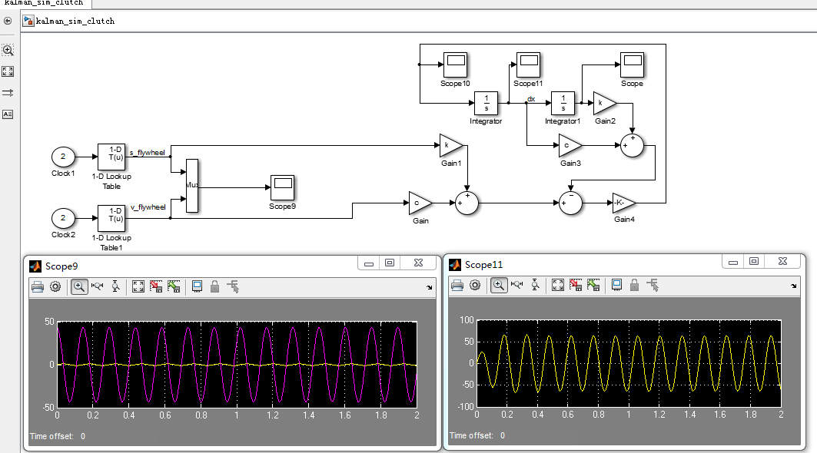The height and width of the screenshot is (453, 817).
Task: Select the Integrator1 block
Action: (563, 103)
